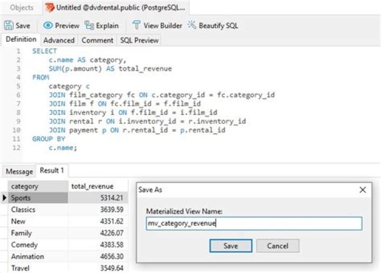Click the 5314.21 revenue value
The image size is (381, 273).
[x=112, y=198]
